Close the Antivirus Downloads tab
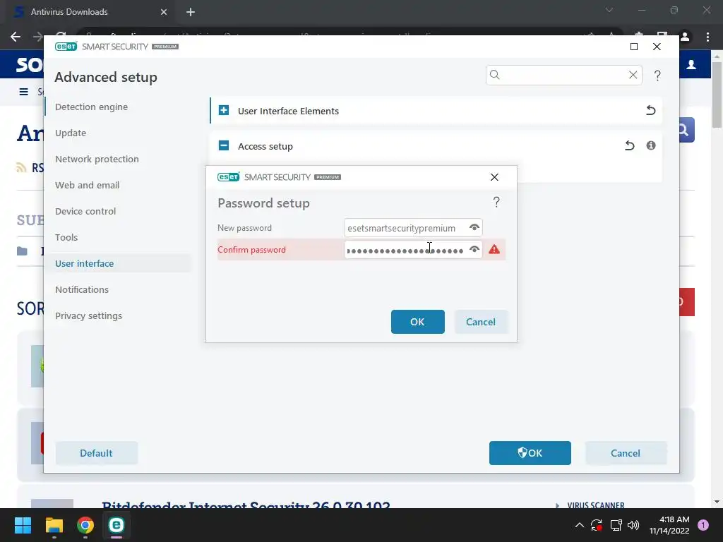 pos(164,12)
